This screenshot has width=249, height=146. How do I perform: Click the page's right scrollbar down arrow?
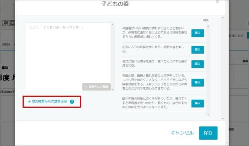[228, 143]
